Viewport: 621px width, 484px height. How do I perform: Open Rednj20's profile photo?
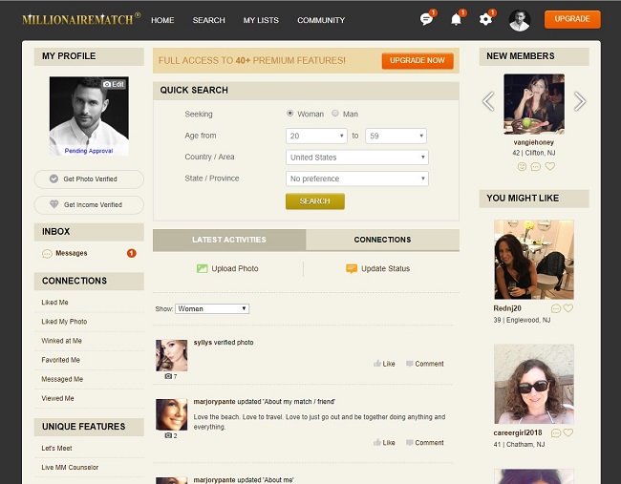pyautogui.click(x=533, y=260)
